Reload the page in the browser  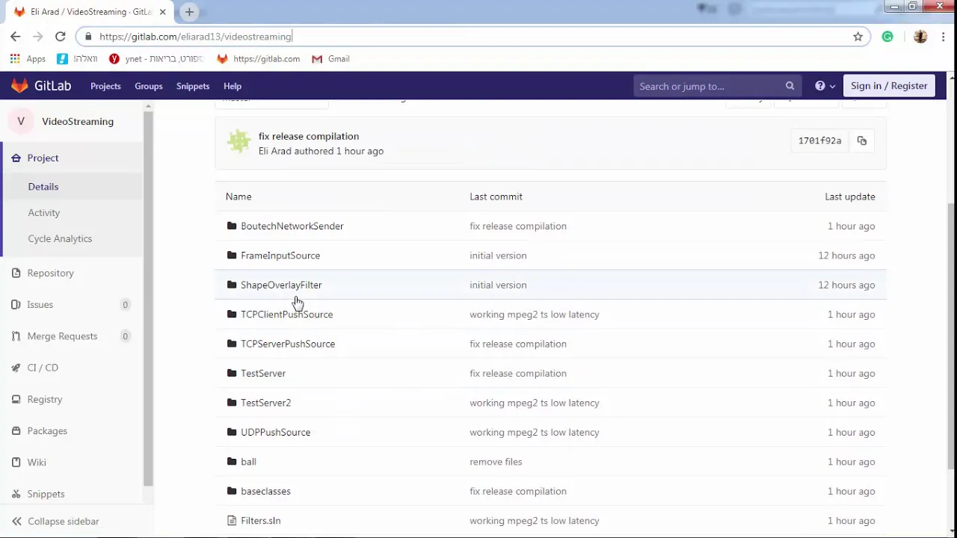pyautogui.click(x=61, y=36)
